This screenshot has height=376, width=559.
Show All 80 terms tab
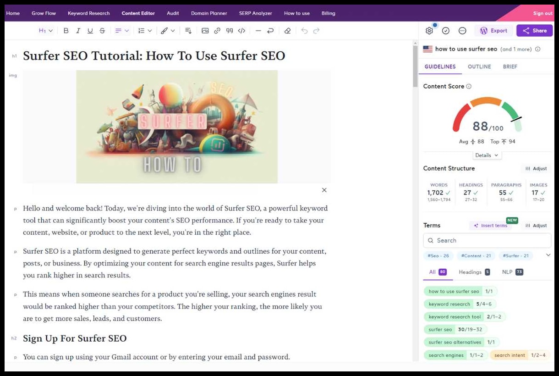pos(438,272)
